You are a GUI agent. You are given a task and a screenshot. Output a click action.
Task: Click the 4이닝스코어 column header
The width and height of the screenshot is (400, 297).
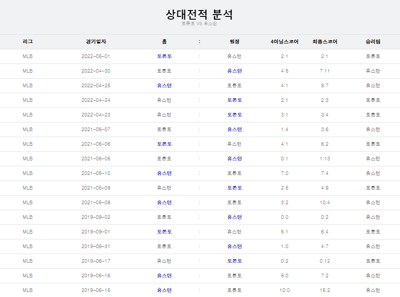pos(284,42)
